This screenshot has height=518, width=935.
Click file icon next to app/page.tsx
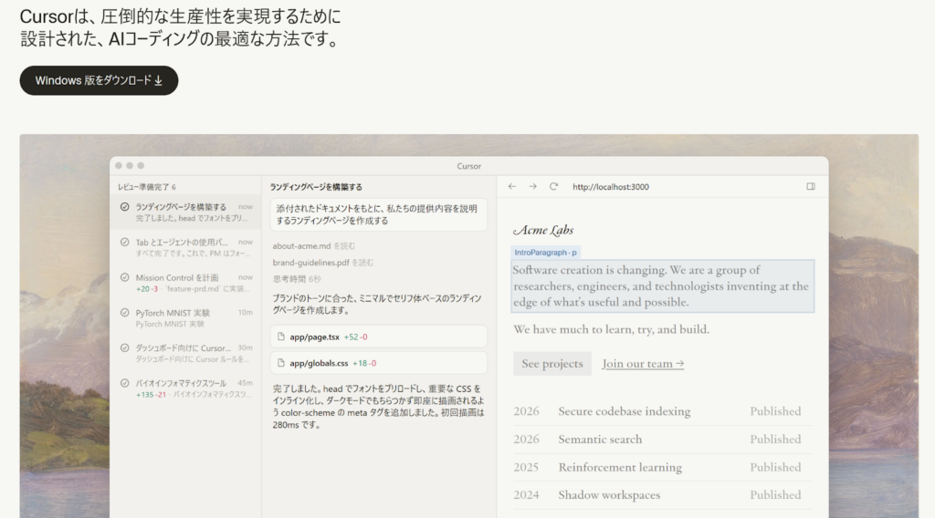pyautogui.click(x=281, y=337)
